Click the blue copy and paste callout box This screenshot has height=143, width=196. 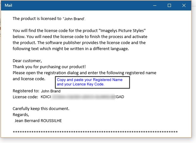(x=93, y=82)
